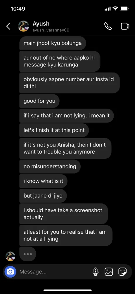135x294 pixels.
Task: Focus the Message... input field
Action: pyautogui.click(x=54, y=271)
